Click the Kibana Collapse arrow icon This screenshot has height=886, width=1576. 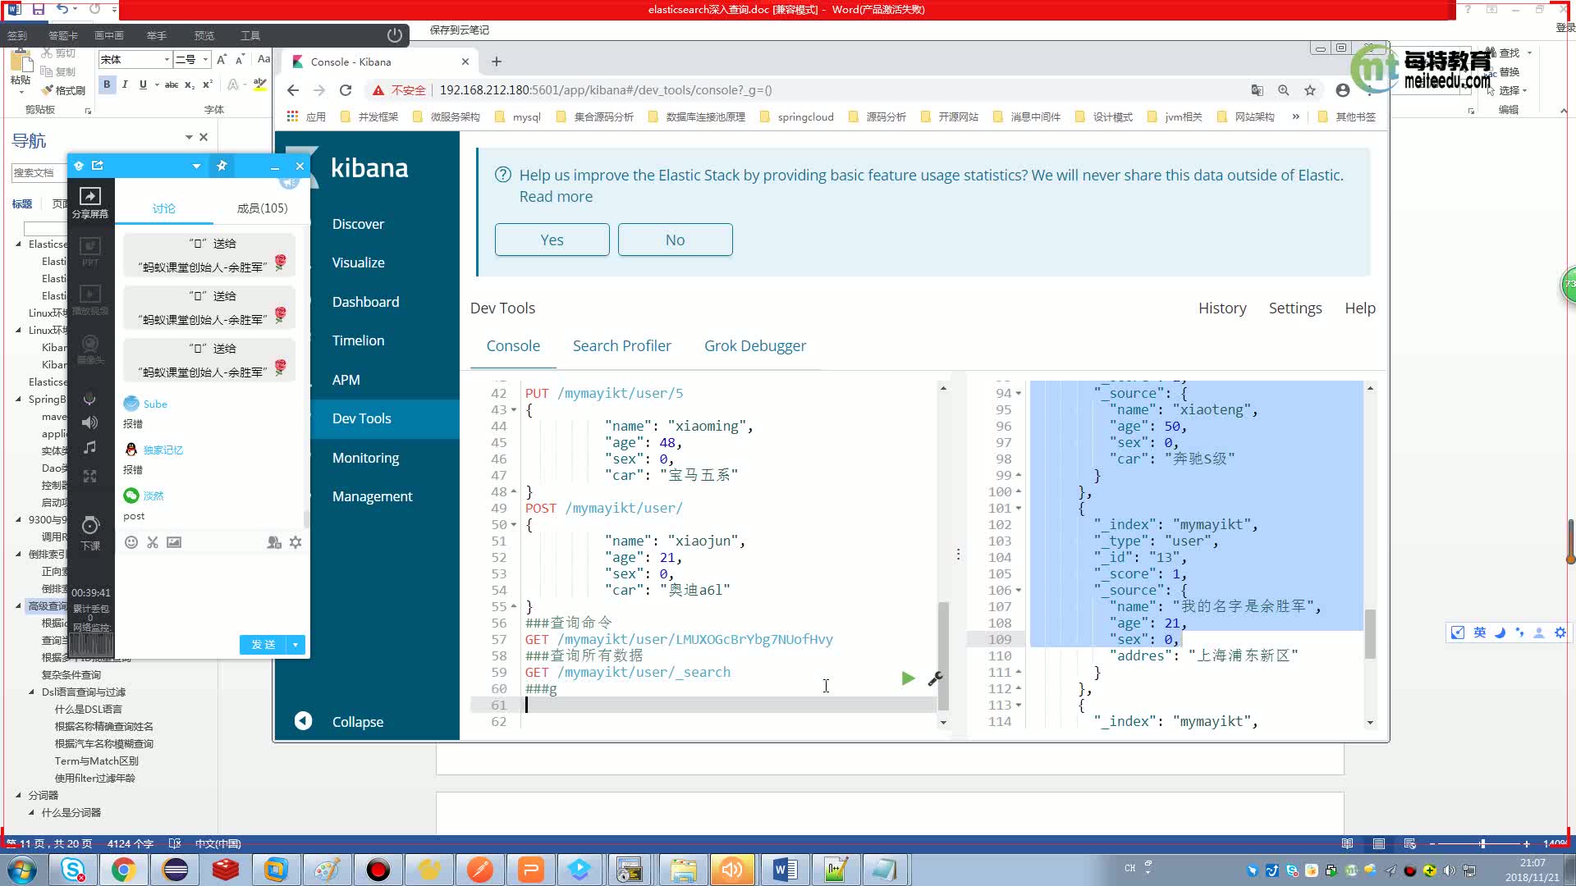[303, 721]
